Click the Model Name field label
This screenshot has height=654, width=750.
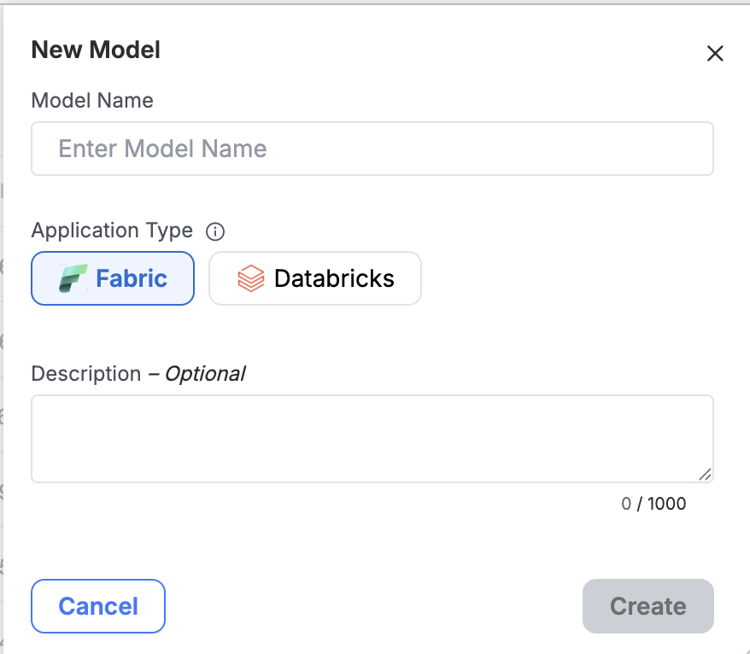(x=92, y=101)
